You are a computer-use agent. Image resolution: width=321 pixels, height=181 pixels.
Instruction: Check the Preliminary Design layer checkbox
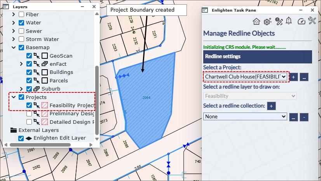coord(29,114)
